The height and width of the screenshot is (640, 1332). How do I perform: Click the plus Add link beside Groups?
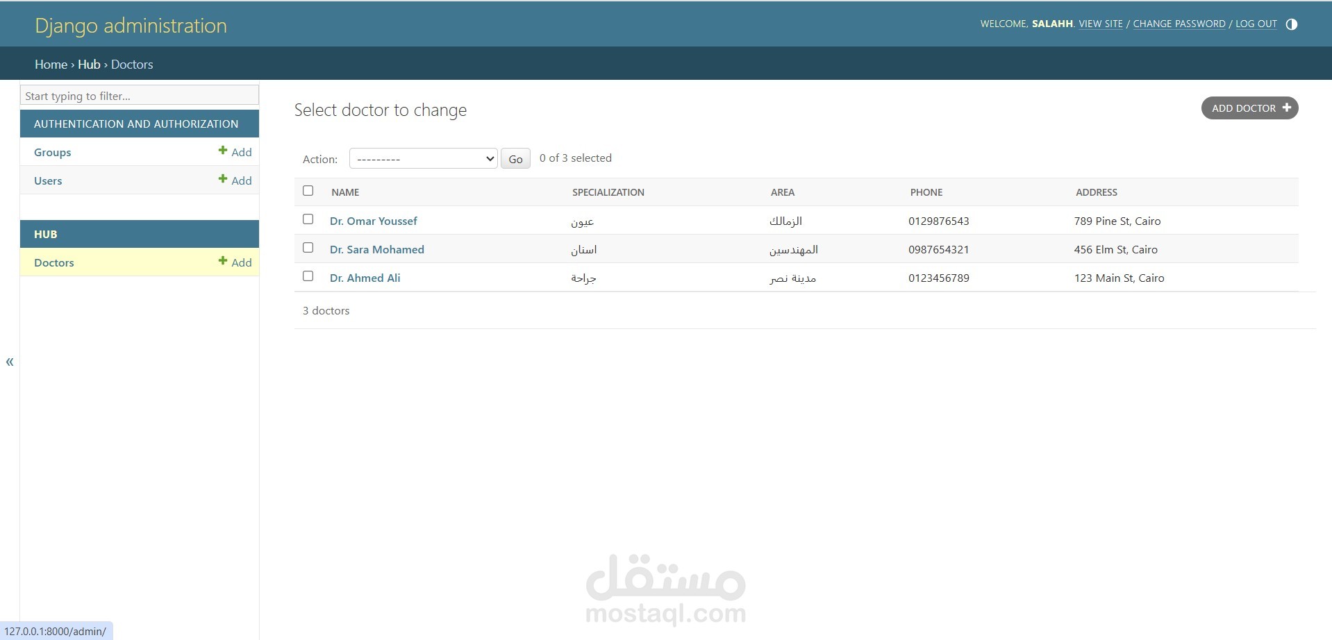click(x=235, y=152)
